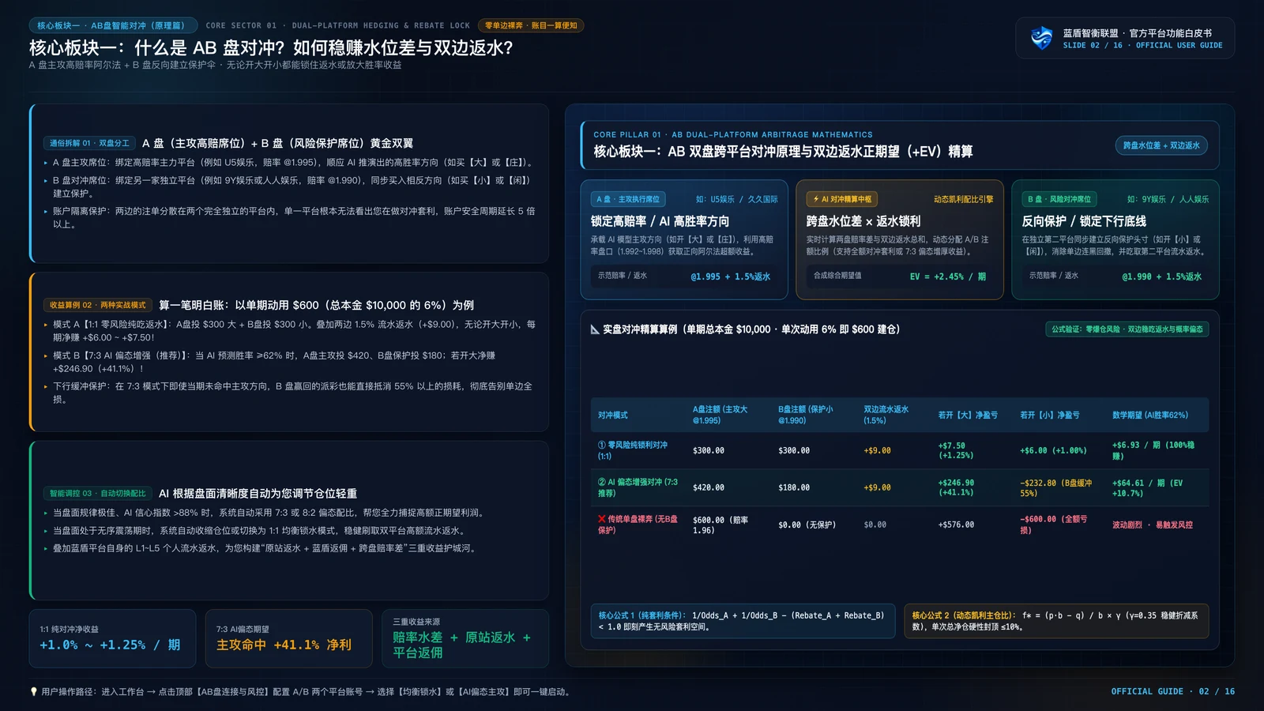The height and width of the screenshot is (711, 1264).
Task: Click the EV = +2.45% / 期 value
Action: 947,276
